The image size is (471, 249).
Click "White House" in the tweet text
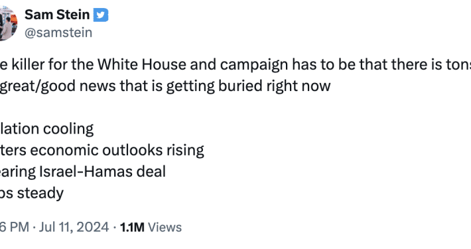tap(142, 64)
